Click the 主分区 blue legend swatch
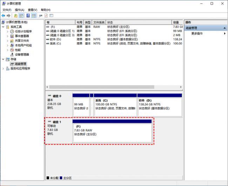Image resolution: width=228 pixels, height=186 pixels. pos(61,178)
